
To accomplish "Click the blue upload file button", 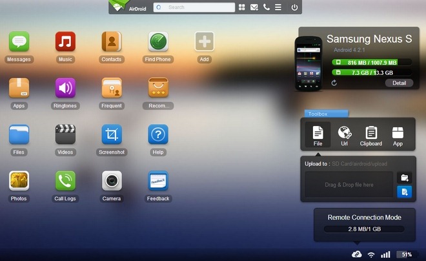I will tap(405, 192).
